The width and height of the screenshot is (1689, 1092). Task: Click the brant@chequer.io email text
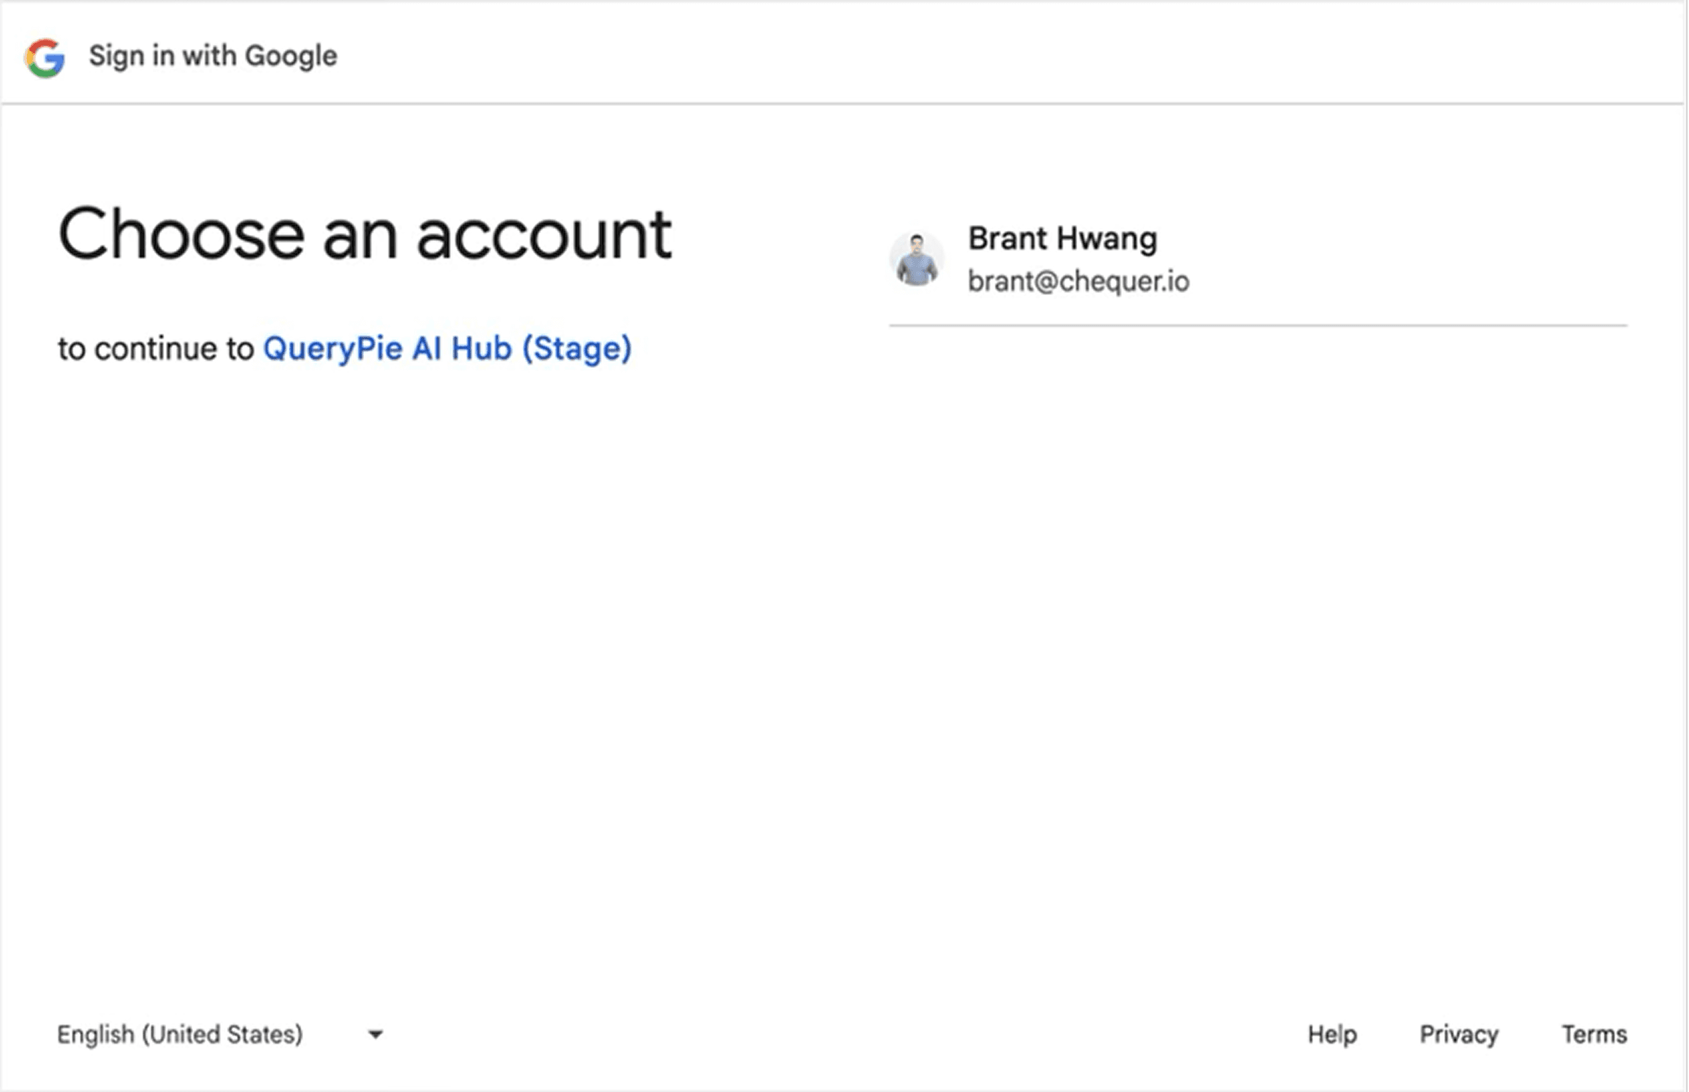[x=1079, y=281]
